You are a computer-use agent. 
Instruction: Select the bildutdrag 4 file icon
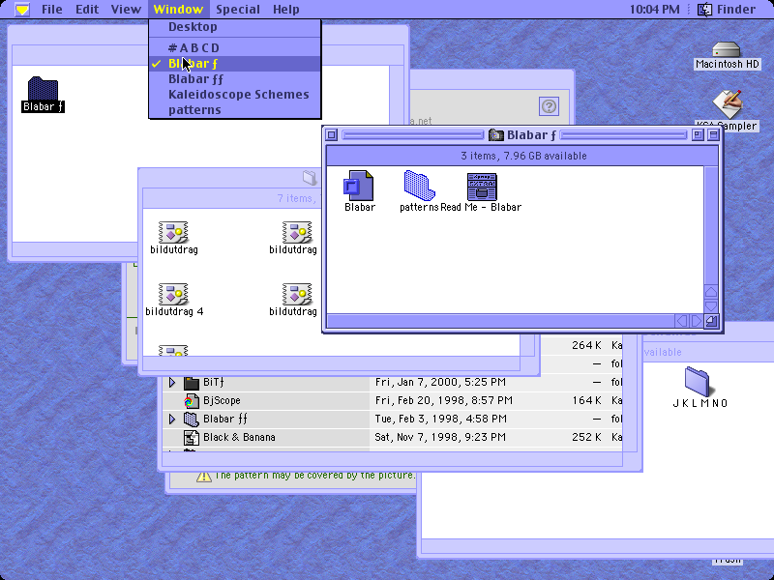[173, 294]
